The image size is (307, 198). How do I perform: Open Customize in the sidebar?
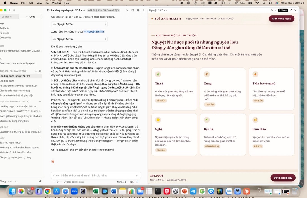6,38
